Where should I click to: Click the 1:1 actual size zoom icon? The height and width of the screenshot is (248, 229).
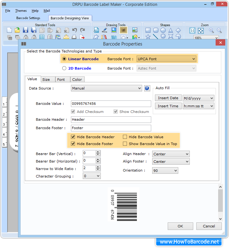pos(192,30)
